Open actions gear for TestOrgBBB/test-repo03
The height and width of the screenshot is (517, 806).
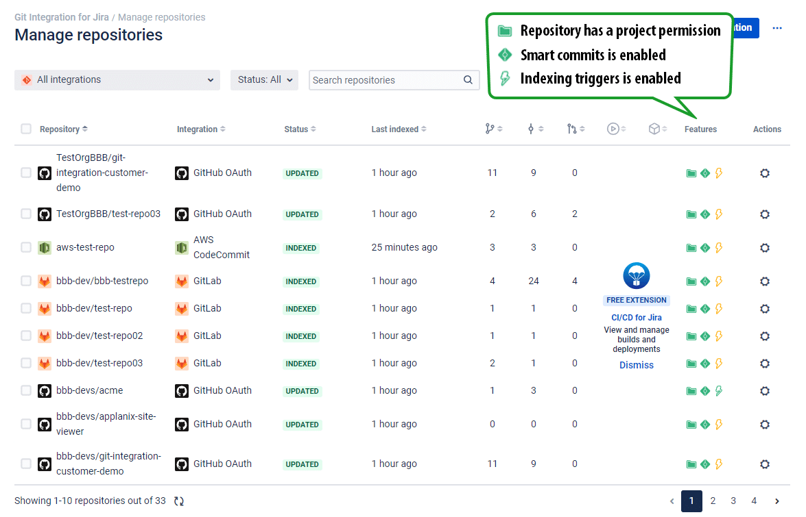765,214
